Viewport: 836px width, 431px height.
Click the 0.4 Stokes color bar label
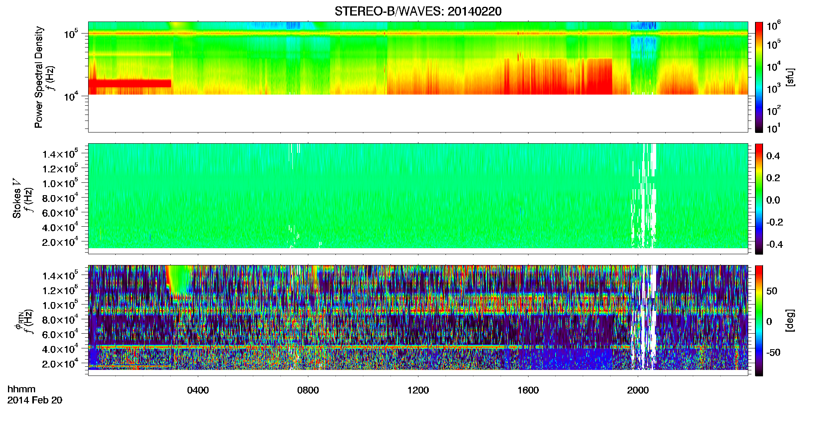773,156
